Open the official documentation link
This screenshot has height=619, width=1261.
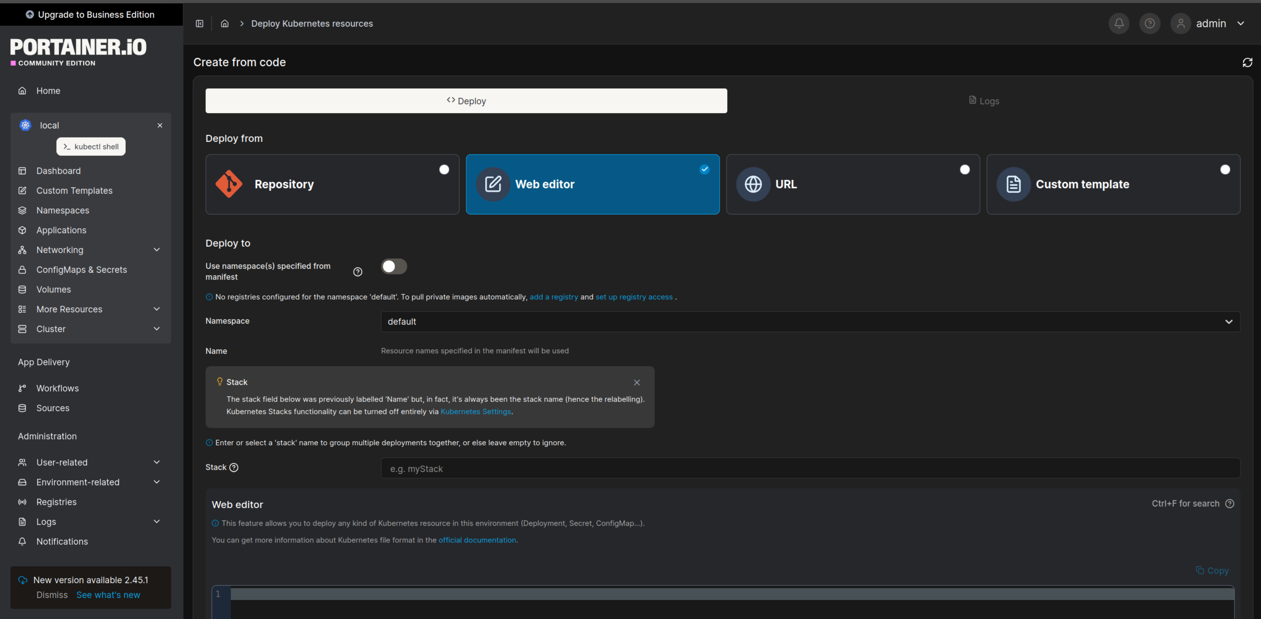477,540
